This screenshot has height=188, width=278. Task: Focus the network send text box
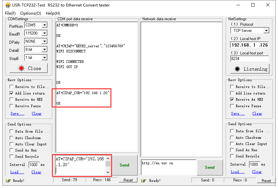click(x=169, y=167)
